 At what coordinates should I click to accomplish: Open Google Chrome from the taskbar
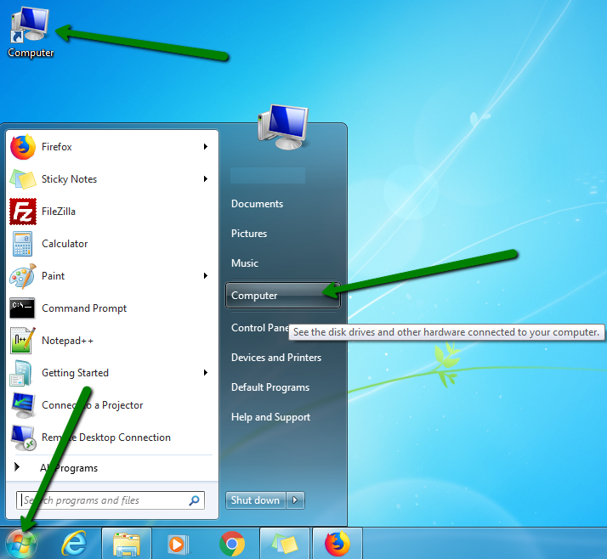click(232, 544)
